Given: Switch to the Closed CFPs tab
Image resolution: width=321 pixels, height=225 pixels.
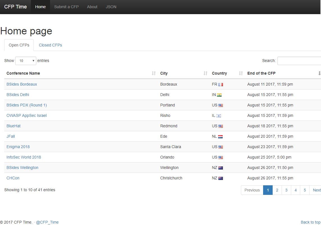Looking at the screenshot, I should pyautogui.click(x=50, y=45).
